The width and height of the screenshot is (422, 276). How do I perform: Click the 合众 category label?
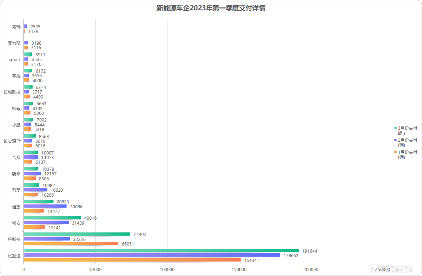point(16,157)
